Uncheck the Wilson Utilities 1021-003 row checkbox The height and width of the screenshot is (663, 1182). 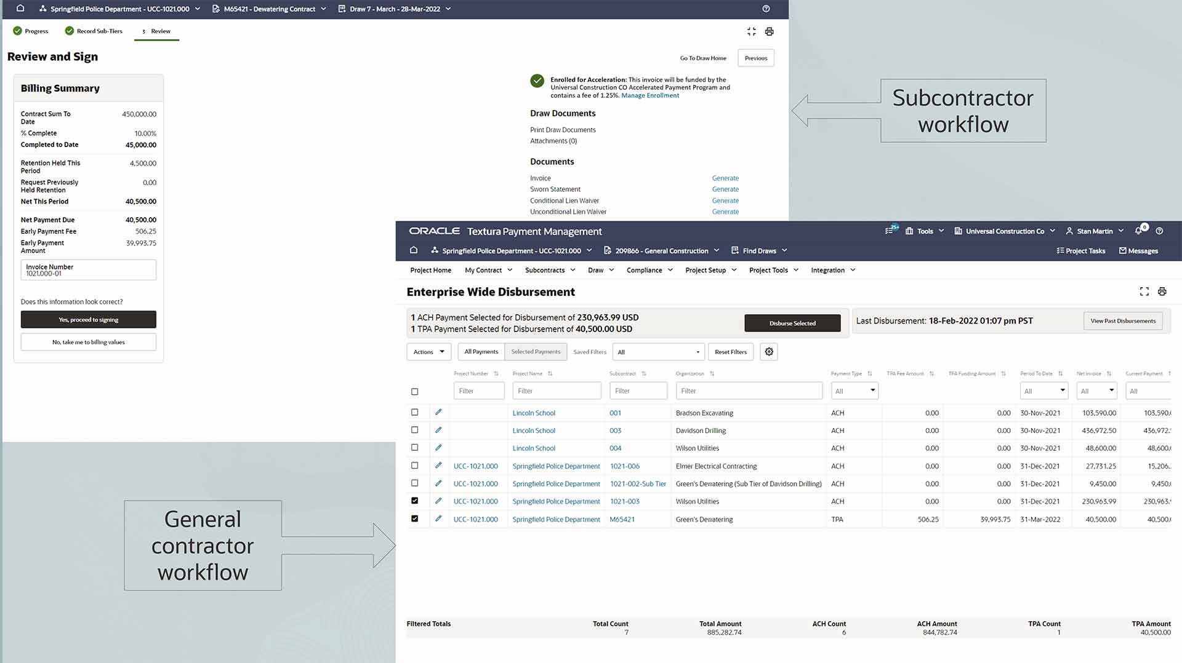point(414,501)
